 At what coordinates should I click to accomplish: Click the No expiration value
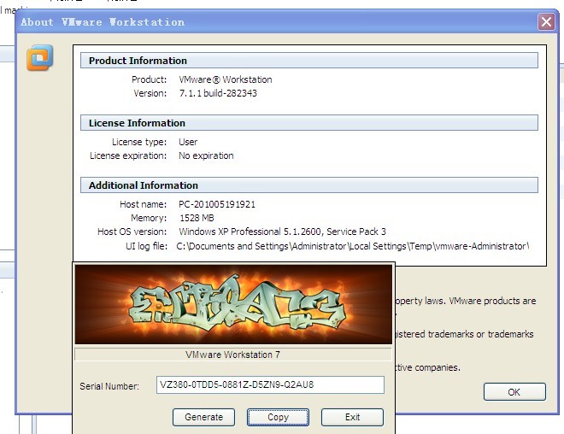click(206, 155)
